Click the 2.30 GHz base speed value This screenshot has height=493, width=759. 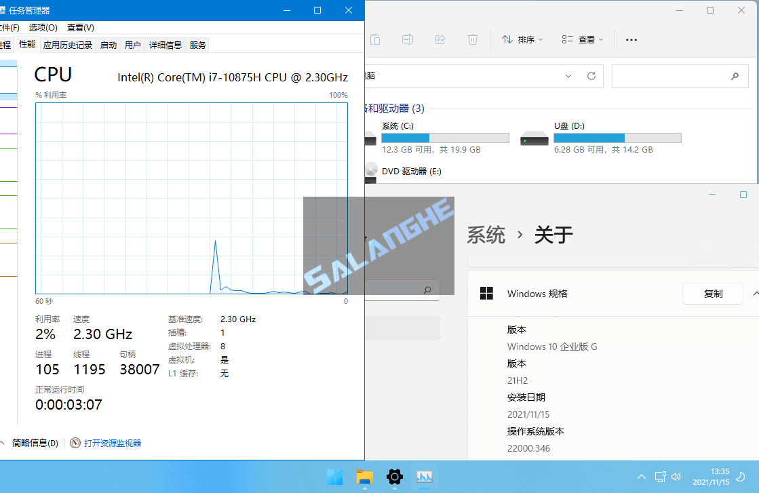(238, 319)
